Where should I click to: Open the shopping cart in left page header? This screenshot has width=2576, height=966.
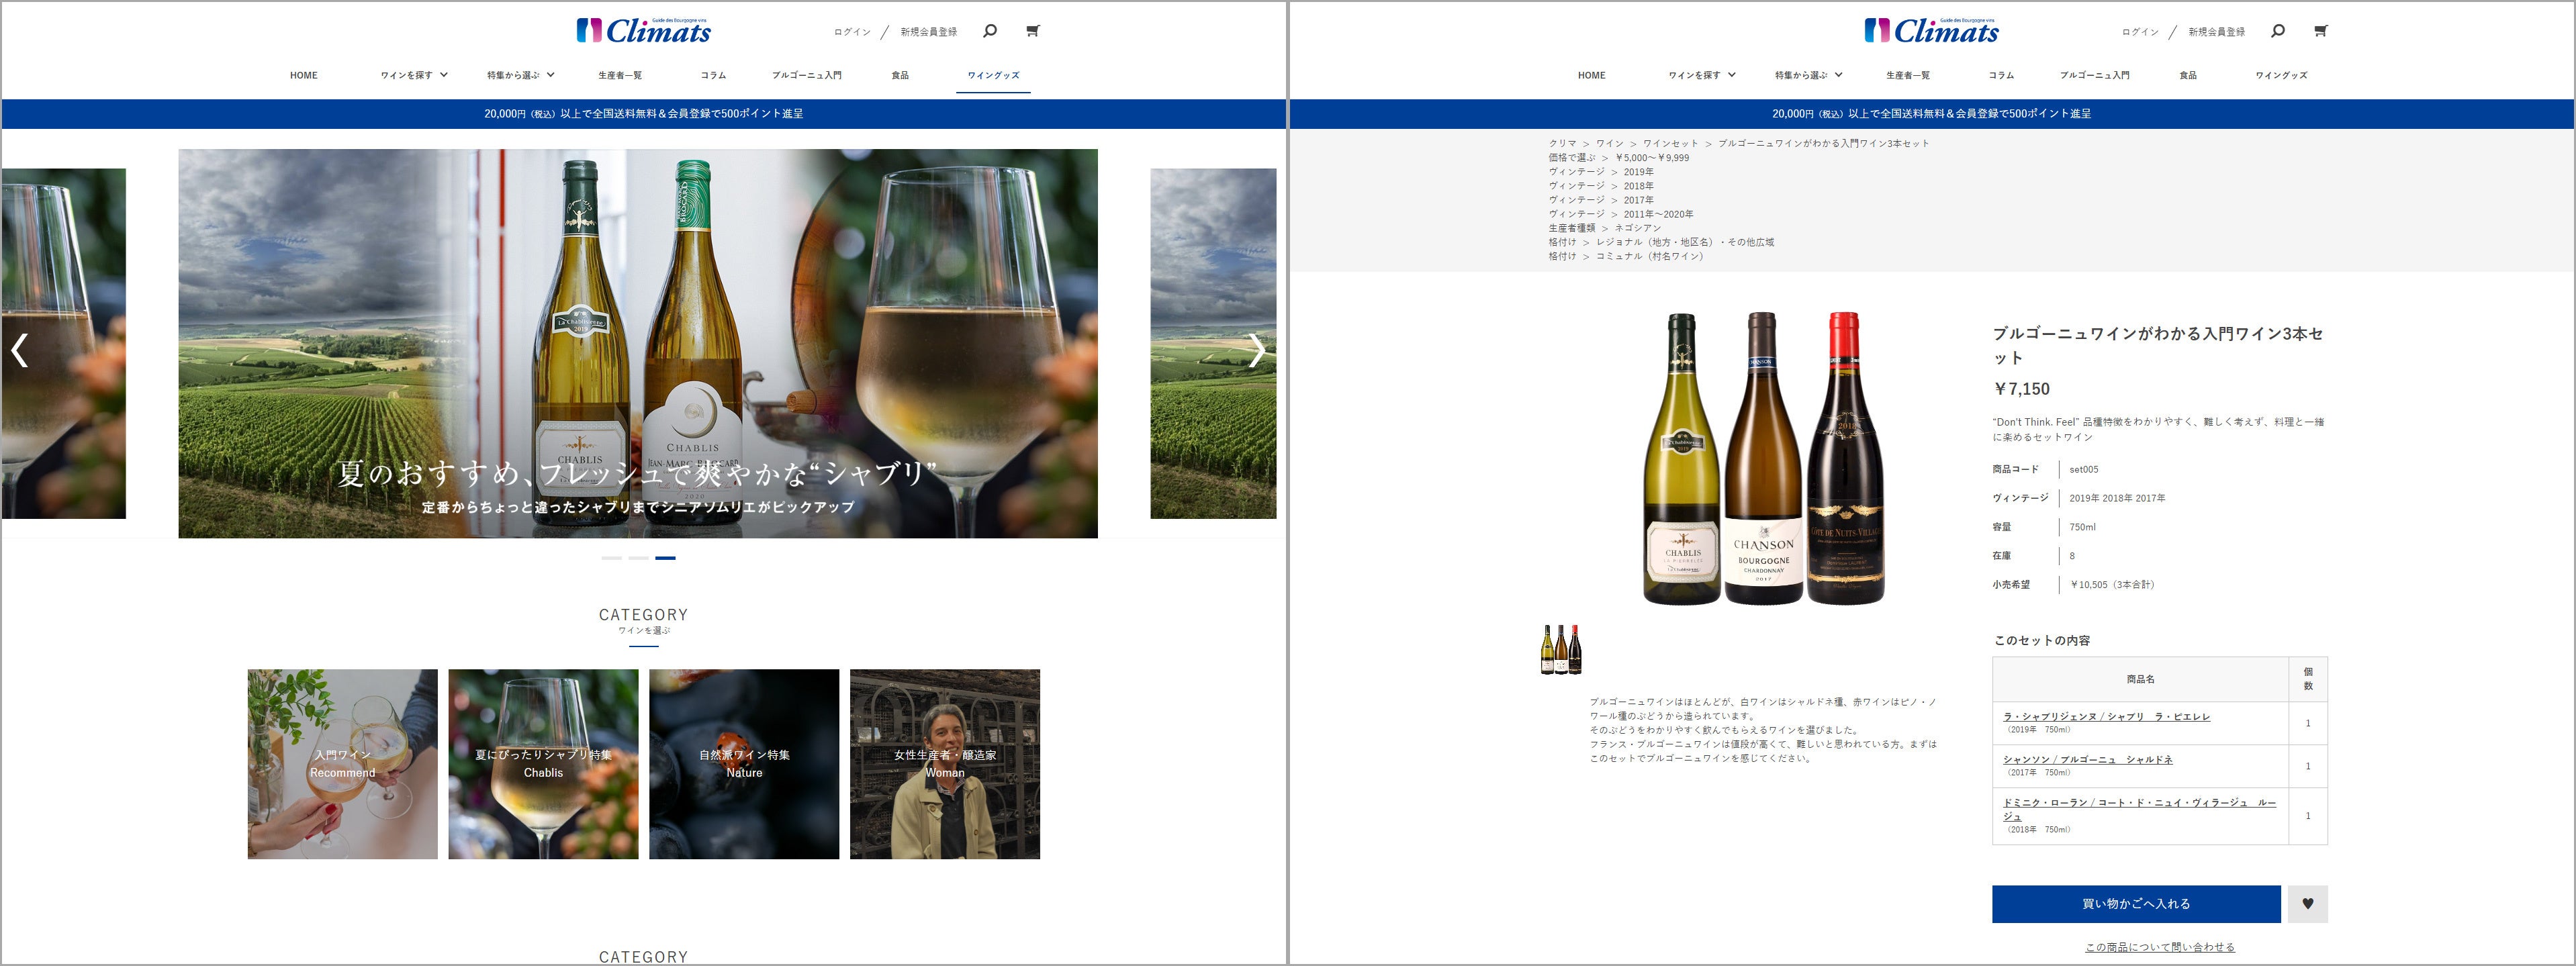tap(1033, 31)
